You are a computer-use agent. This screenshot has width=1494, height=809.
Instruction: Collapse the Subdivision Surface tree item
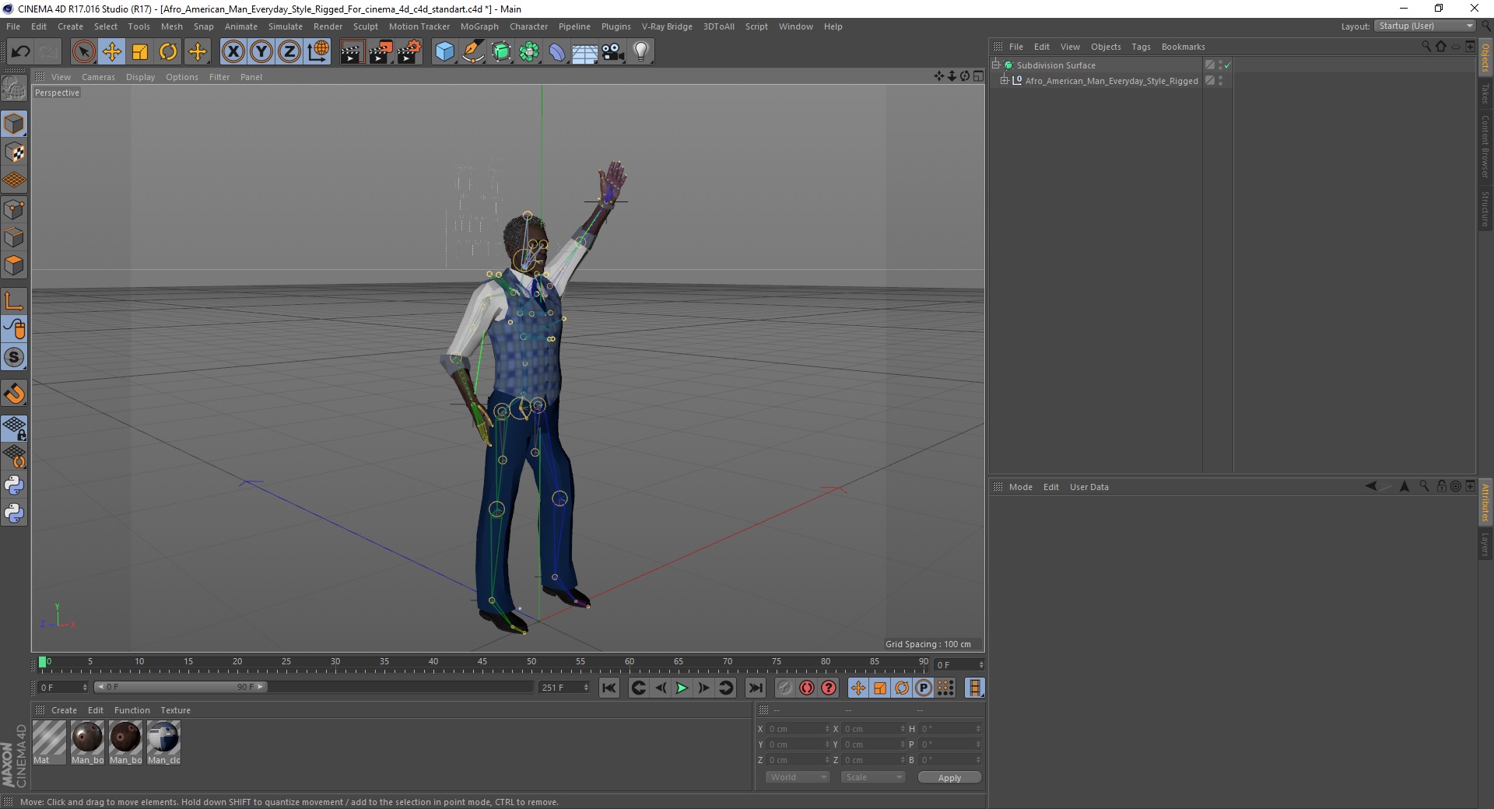click(x=995, y=65)
